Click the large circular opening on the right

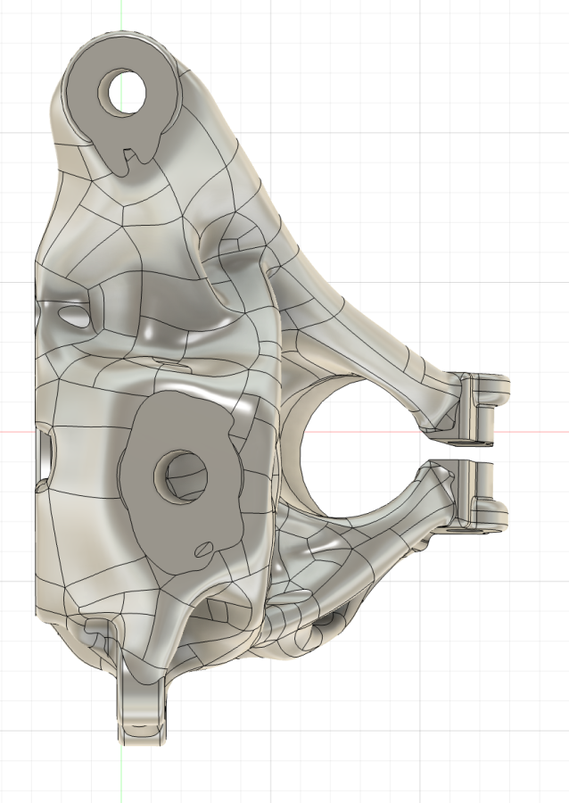click(339, 448)
